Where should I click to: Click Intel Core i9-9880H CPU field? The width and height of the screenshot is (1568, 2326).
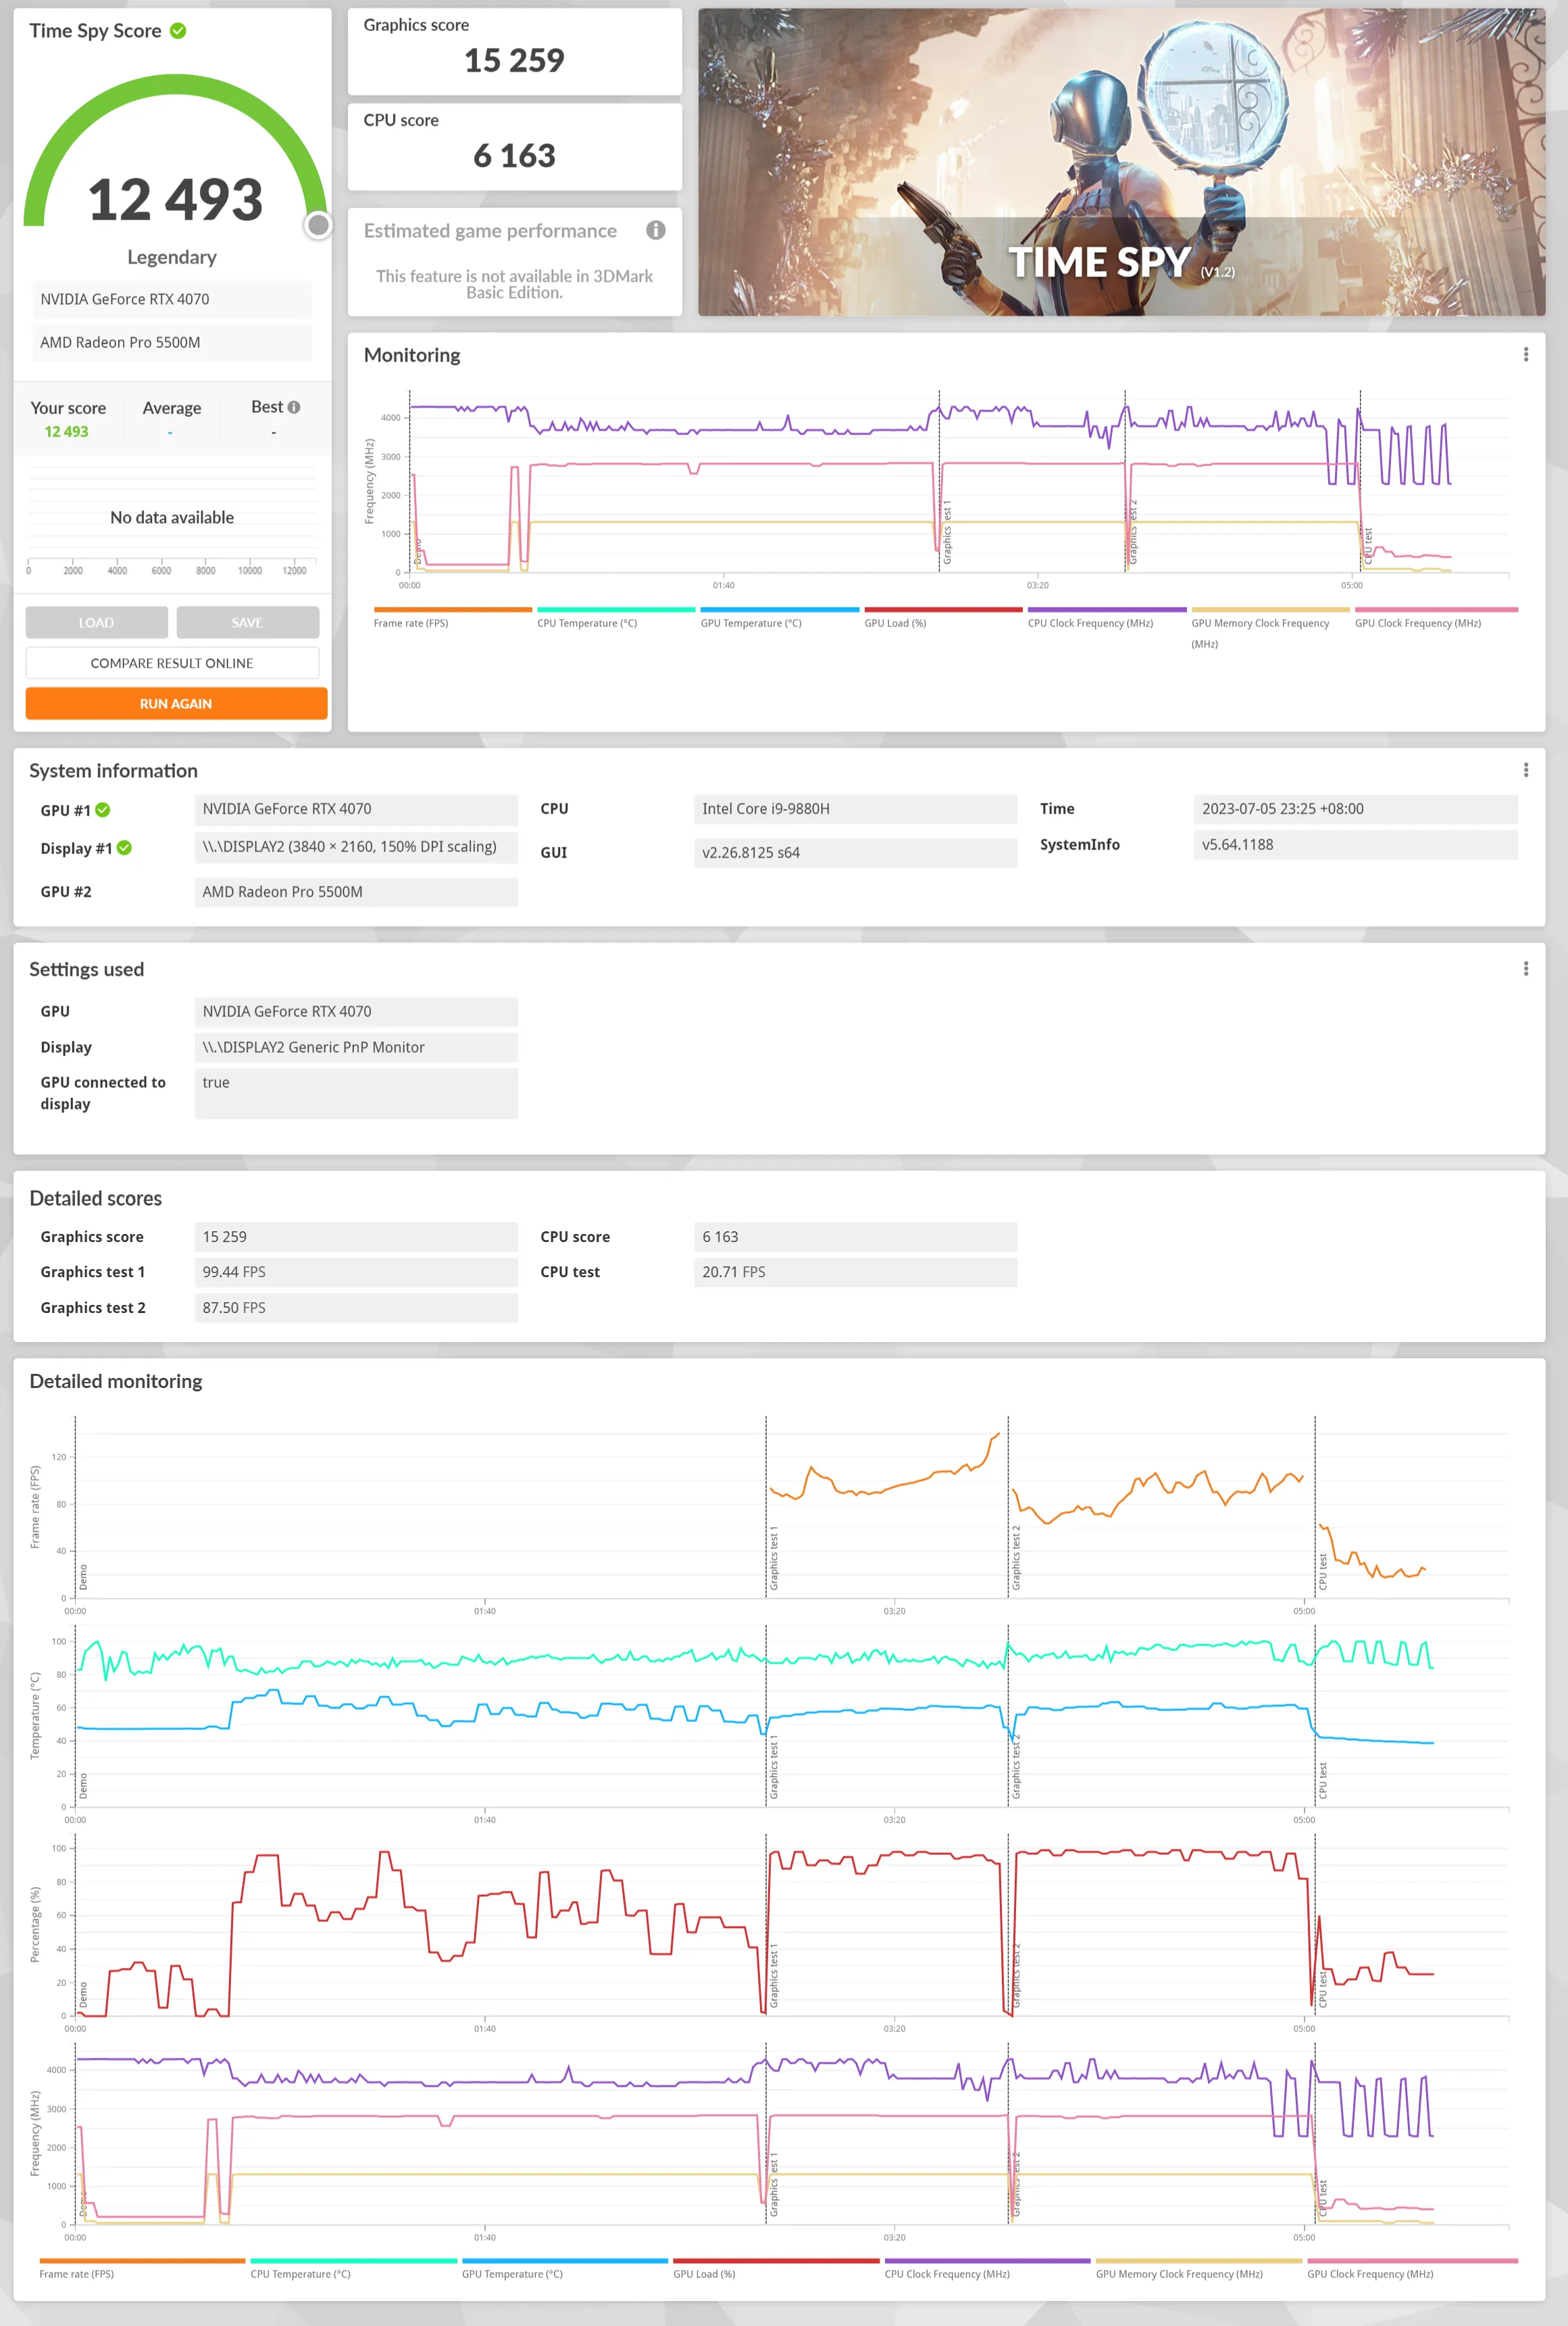[x=855, y=809]
